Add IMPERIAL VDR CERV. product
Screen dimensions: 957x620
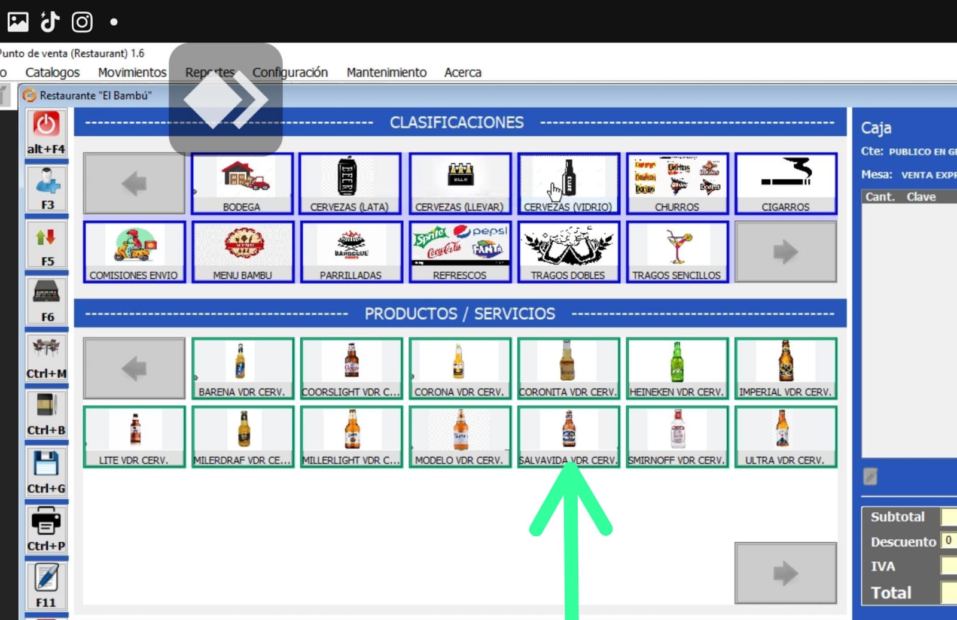[x=785, y=369]
